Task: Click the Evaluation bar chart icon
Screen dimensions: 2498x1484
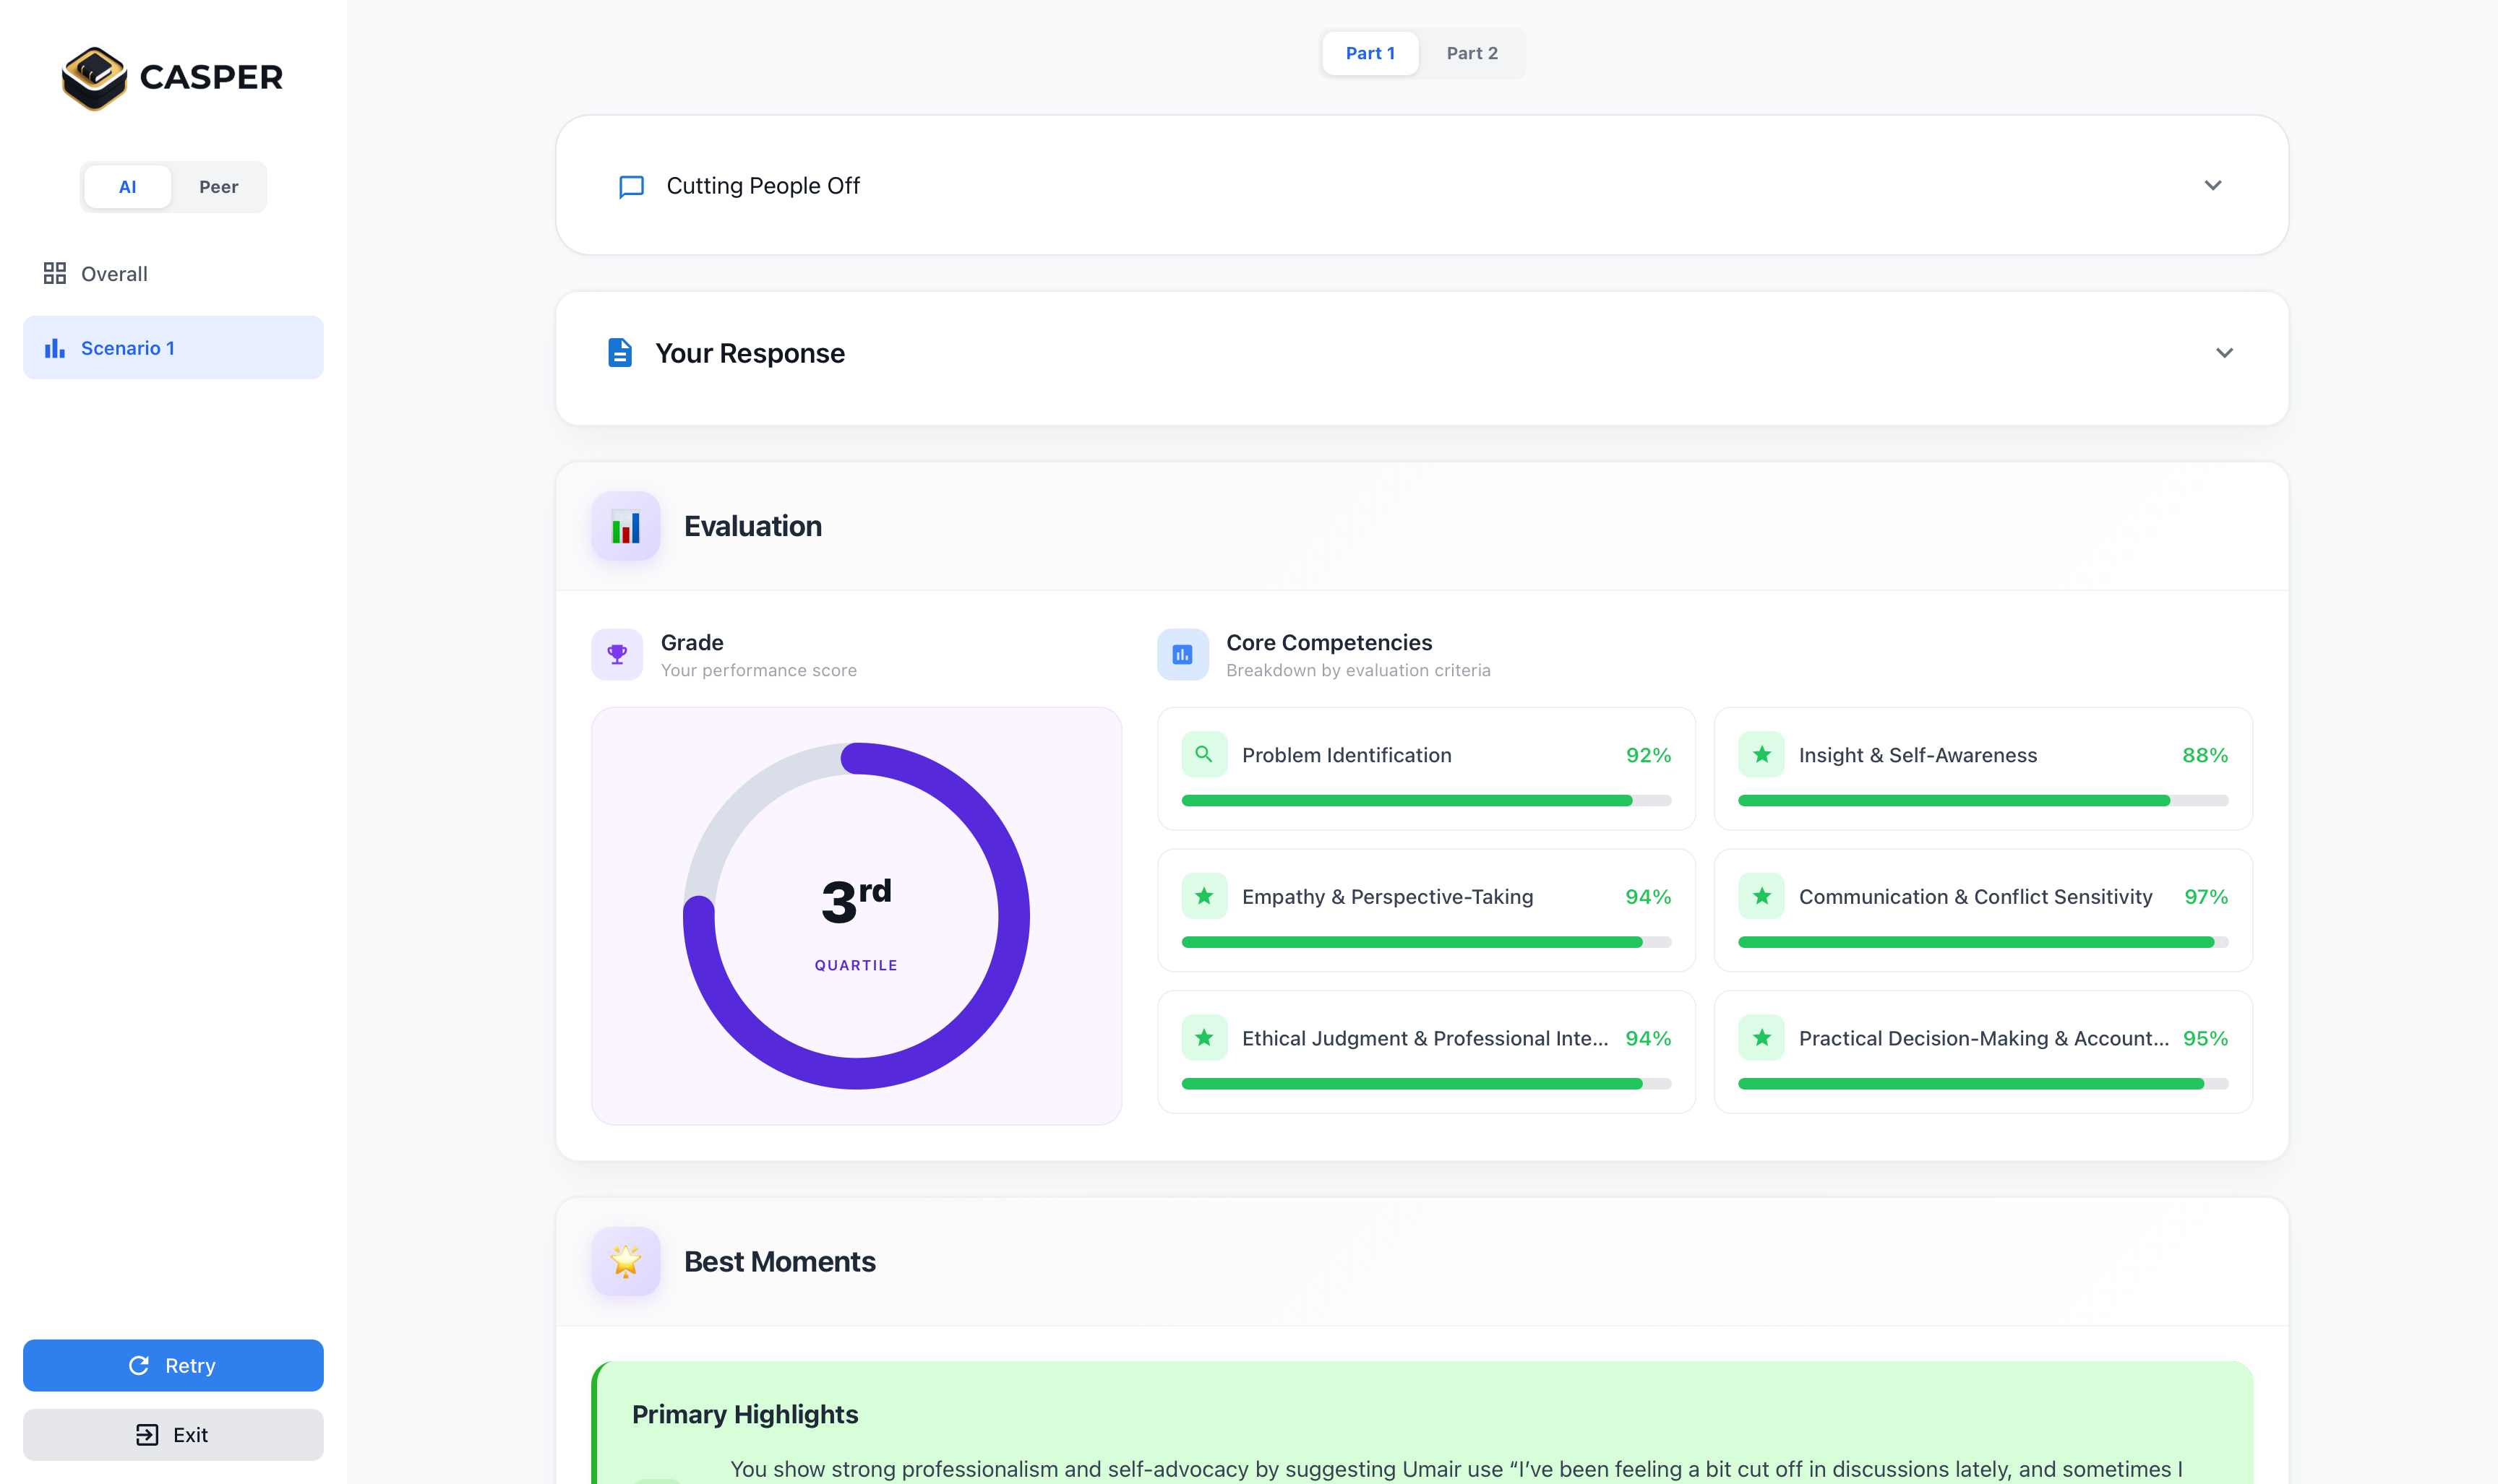Action: (x=625, y=526)
